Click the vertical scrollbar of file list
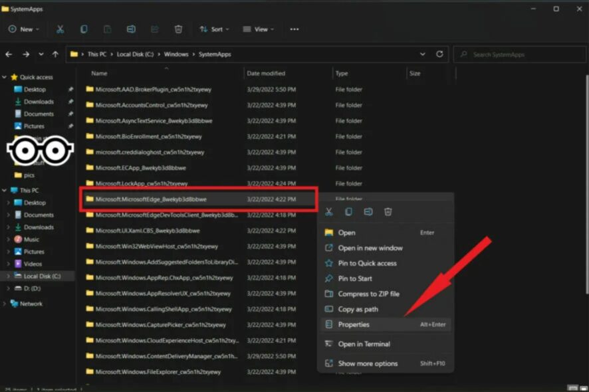Image resolution: width=589 pixels, height=392 pixels. pyautogui.click(x=586, y=184)
